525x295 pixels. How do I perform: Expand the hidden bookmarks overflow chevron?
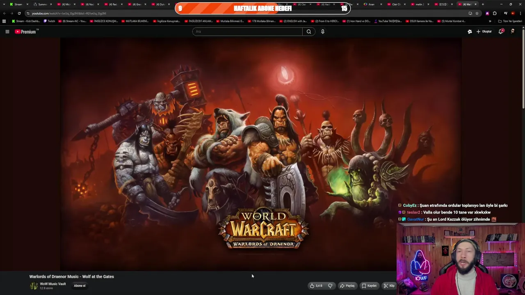[490, 21]
